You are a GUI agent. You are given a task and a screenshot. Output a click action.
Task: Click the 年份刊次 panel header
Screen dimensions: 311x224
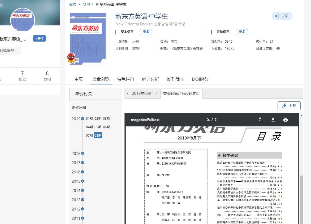(x=96, y=94)
